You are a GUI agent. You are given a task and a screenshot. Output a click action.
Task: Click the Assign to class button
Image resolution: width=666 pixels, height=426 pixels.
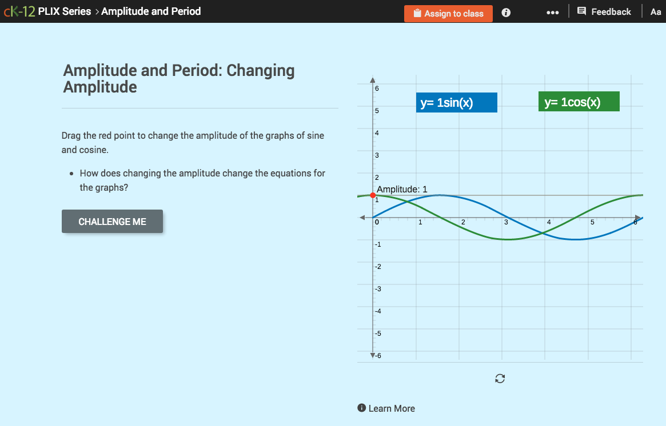pos(448,13)
